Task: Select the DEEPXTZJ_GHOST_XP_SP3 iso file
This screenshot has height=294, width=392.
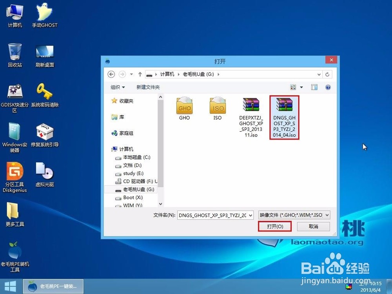Action: pos(251,117)
